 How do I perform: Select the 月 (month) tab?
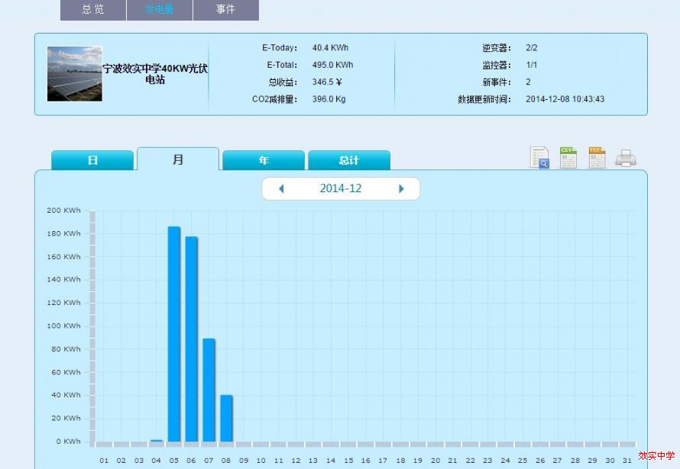[x=178, y=159]
